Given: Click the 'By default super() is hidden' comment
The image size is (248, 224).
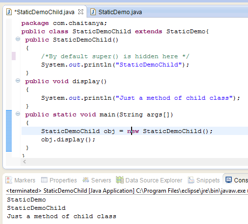Looking at the screenshot, I should [115, 57].
